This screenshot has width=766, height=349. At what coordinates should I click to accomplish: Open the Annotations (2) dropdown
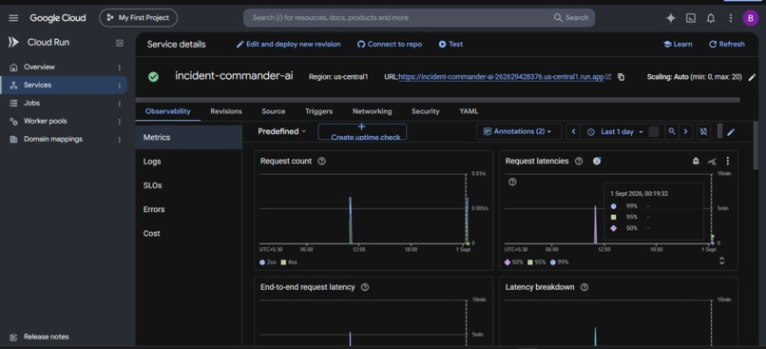pos(519,131)
